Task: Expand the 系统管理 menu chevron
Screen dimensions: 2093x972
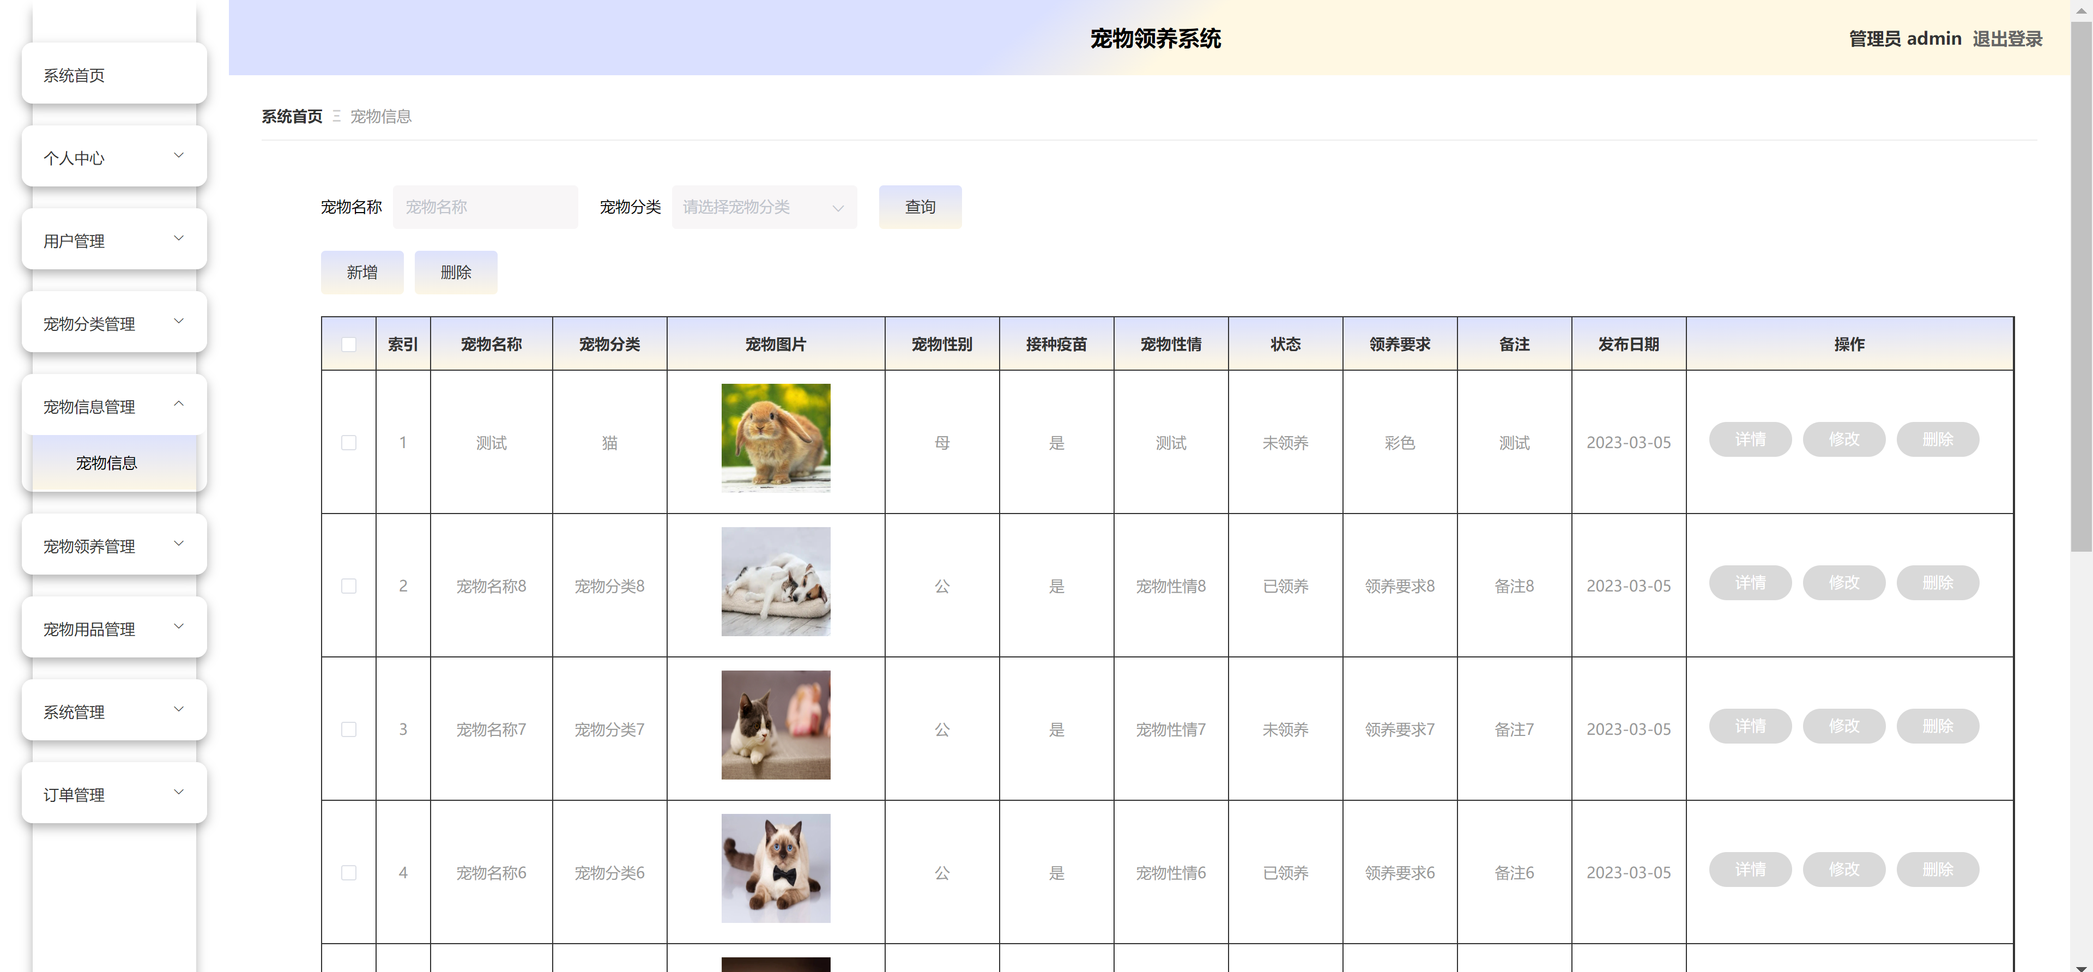Action: pos(179,709)
